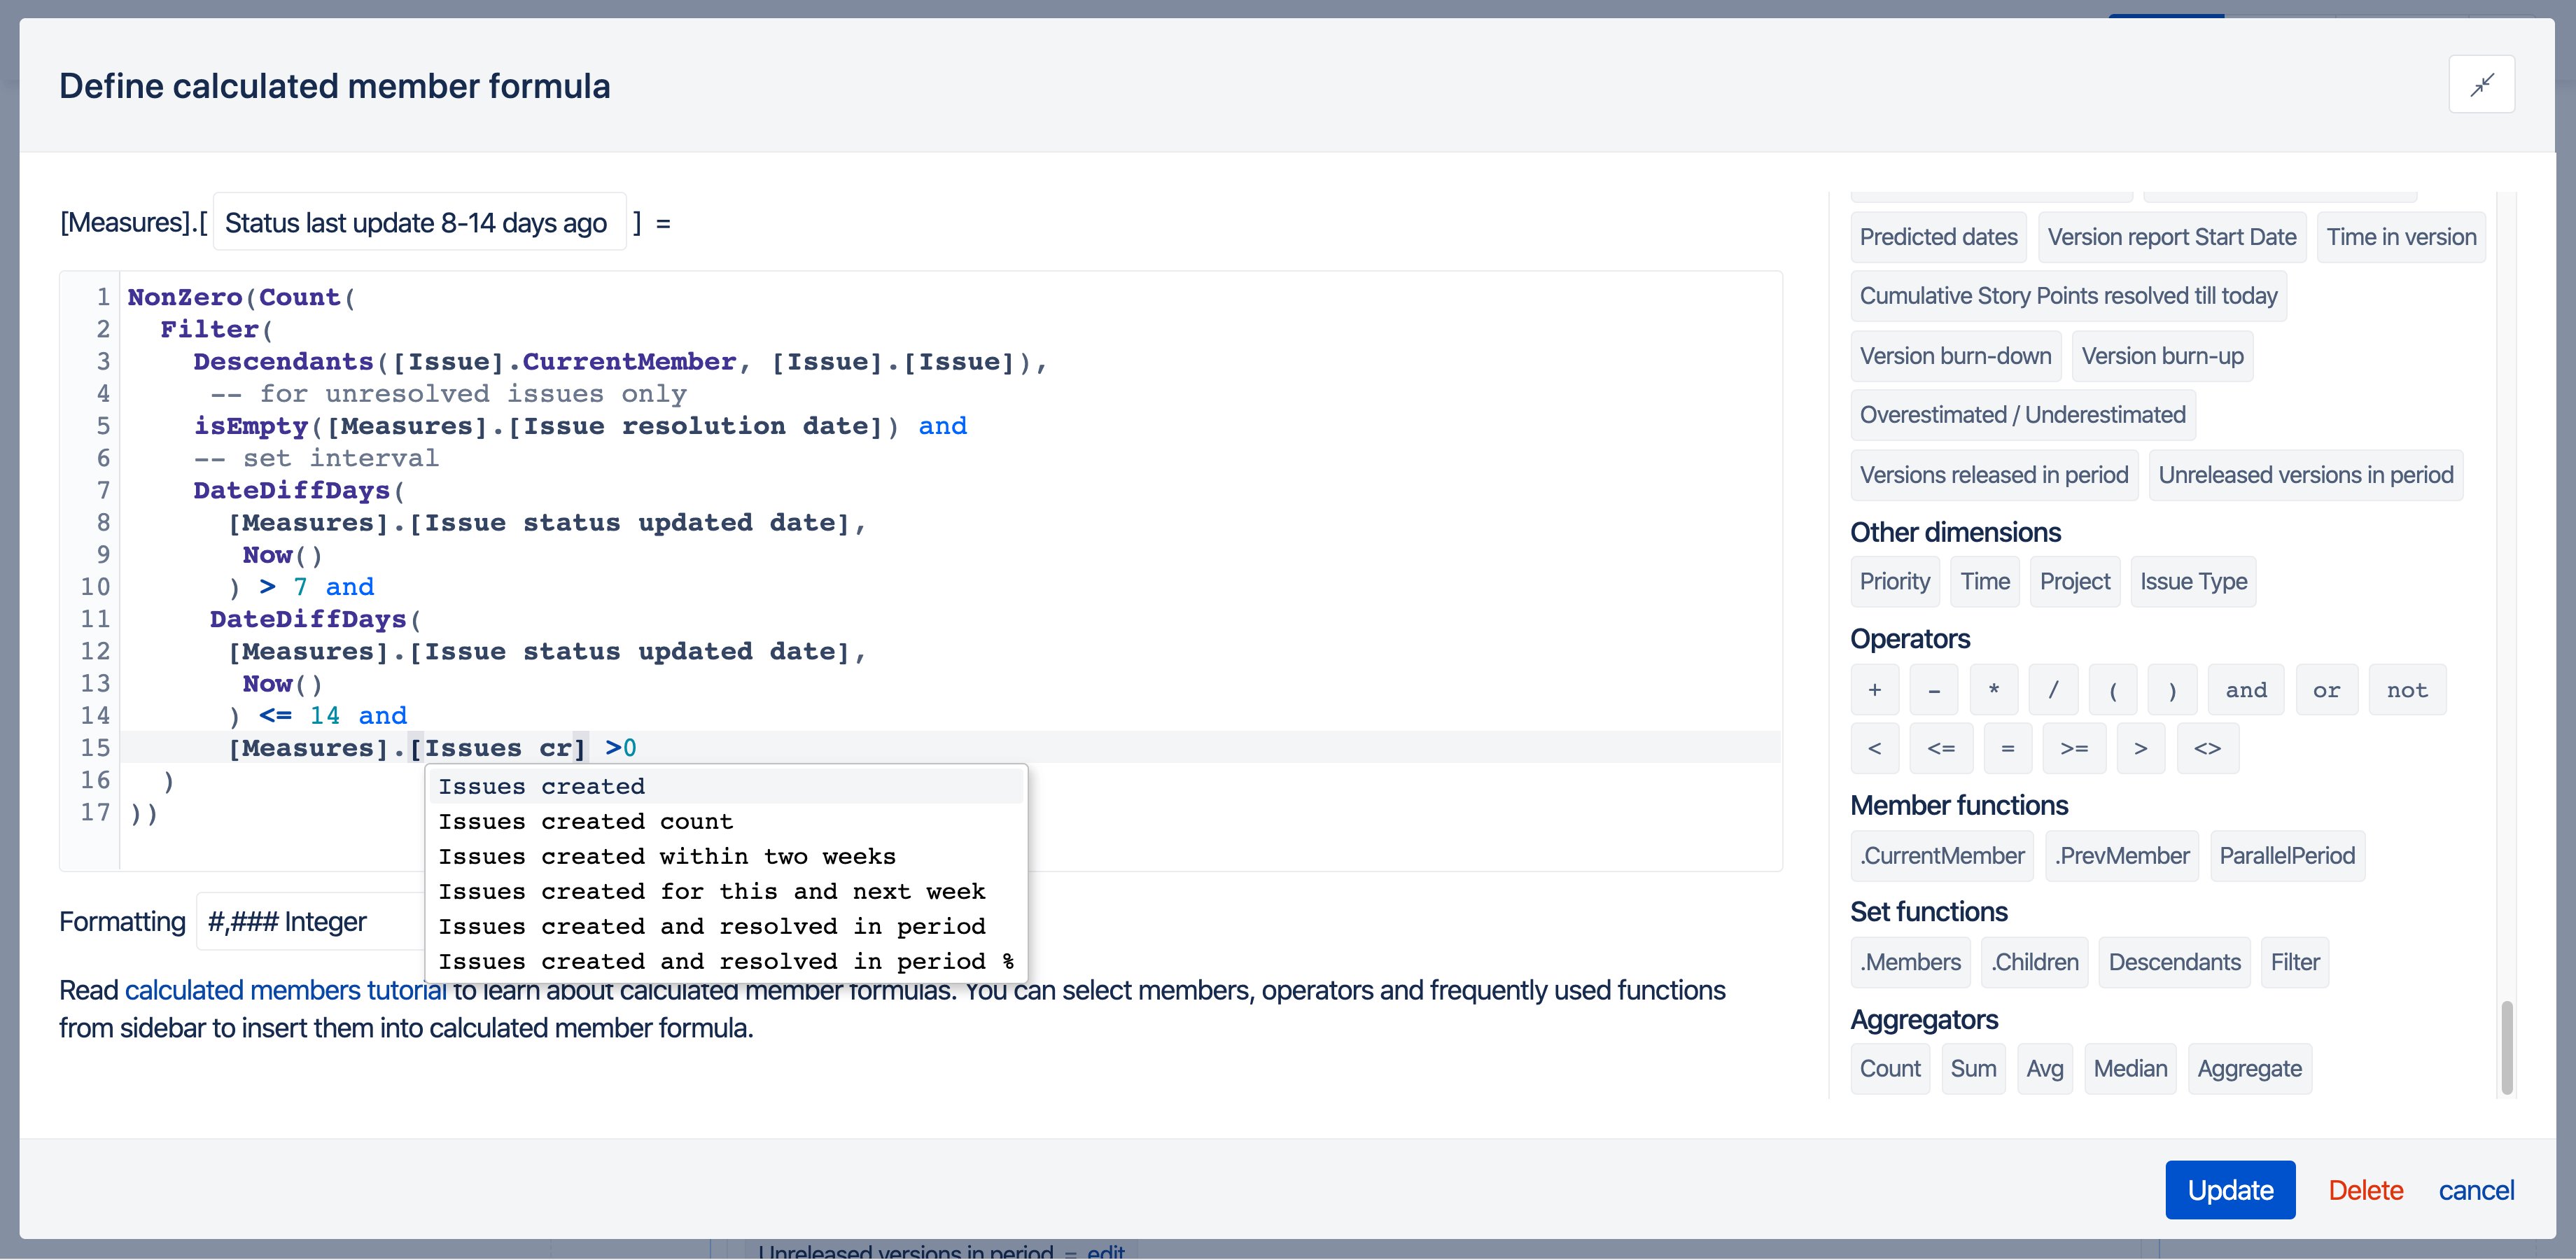Choose 'Issues created and resolved in period'
The image size is (2576, 1260).
point(726,927)
